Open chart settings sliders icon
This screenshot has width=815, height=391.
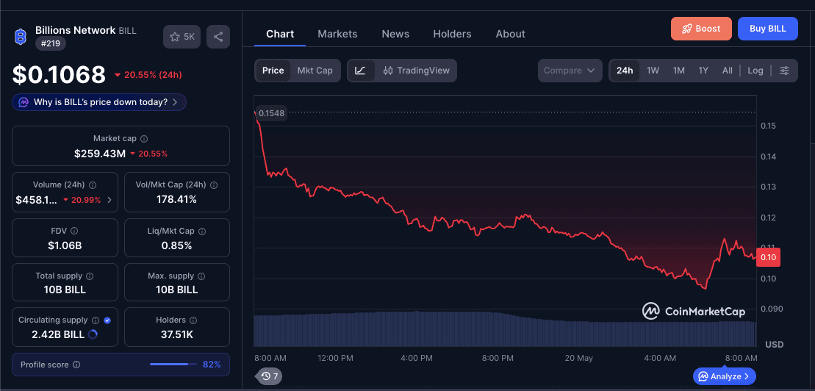[784, 71]
